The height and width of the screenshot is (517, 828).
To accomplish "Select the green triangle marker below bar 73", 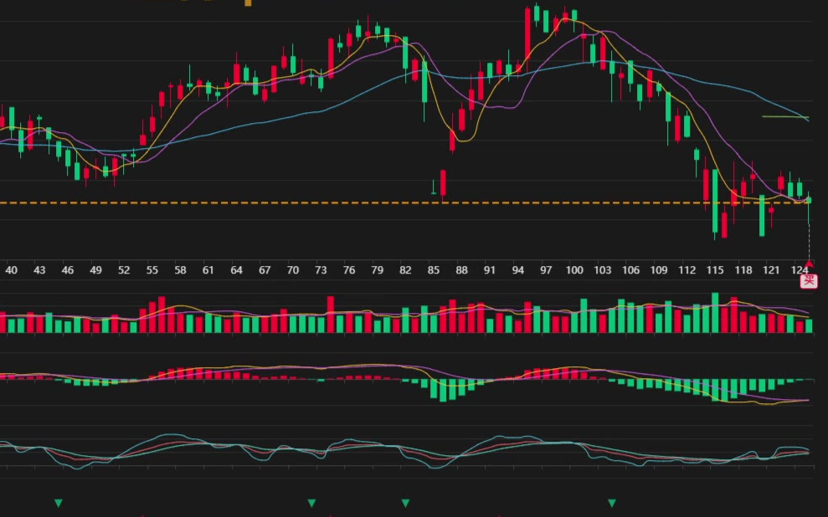I will click(x=311, y=503).
